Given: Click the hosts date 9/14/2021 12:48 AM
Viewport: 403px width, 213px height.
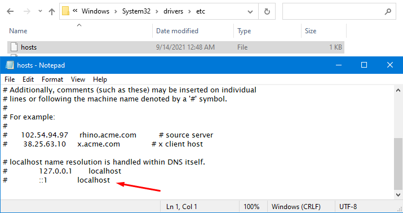Looking at the screenshot, I should coord(185,47).
